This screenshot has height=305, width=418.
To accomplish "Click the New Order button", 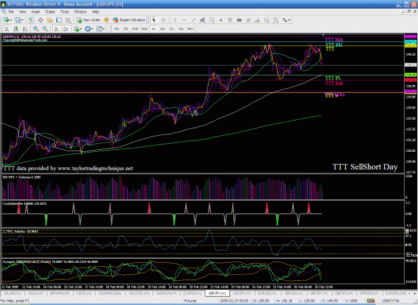I will point(88,20).
